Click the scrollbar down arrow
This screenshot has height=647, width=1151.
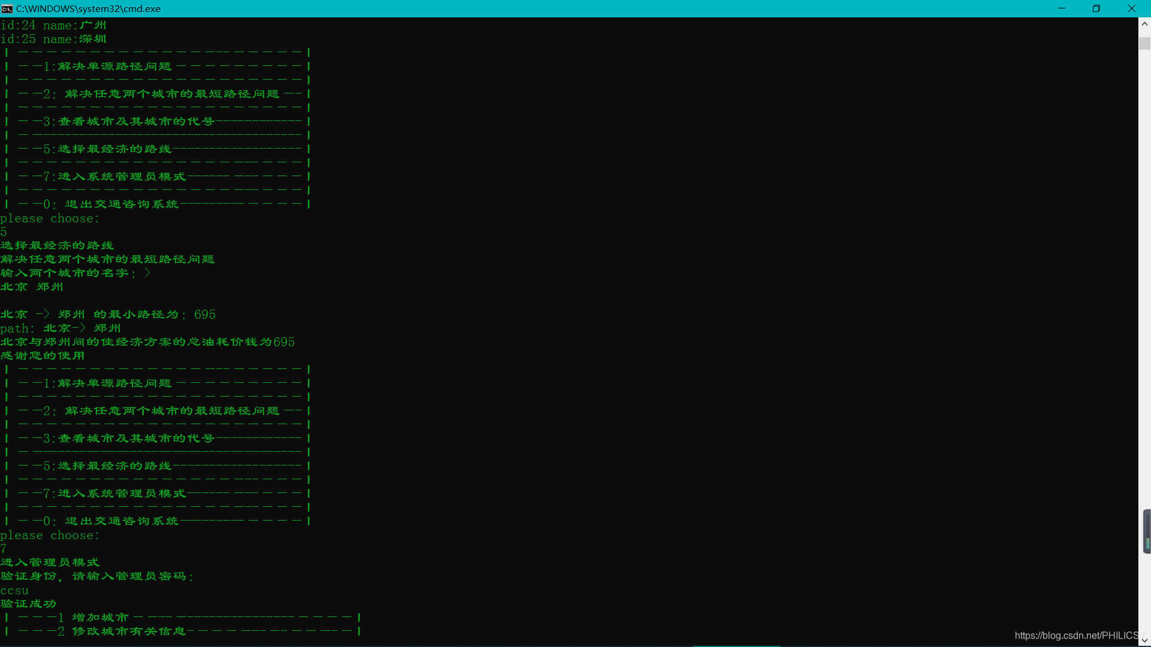coord(1144,640)
